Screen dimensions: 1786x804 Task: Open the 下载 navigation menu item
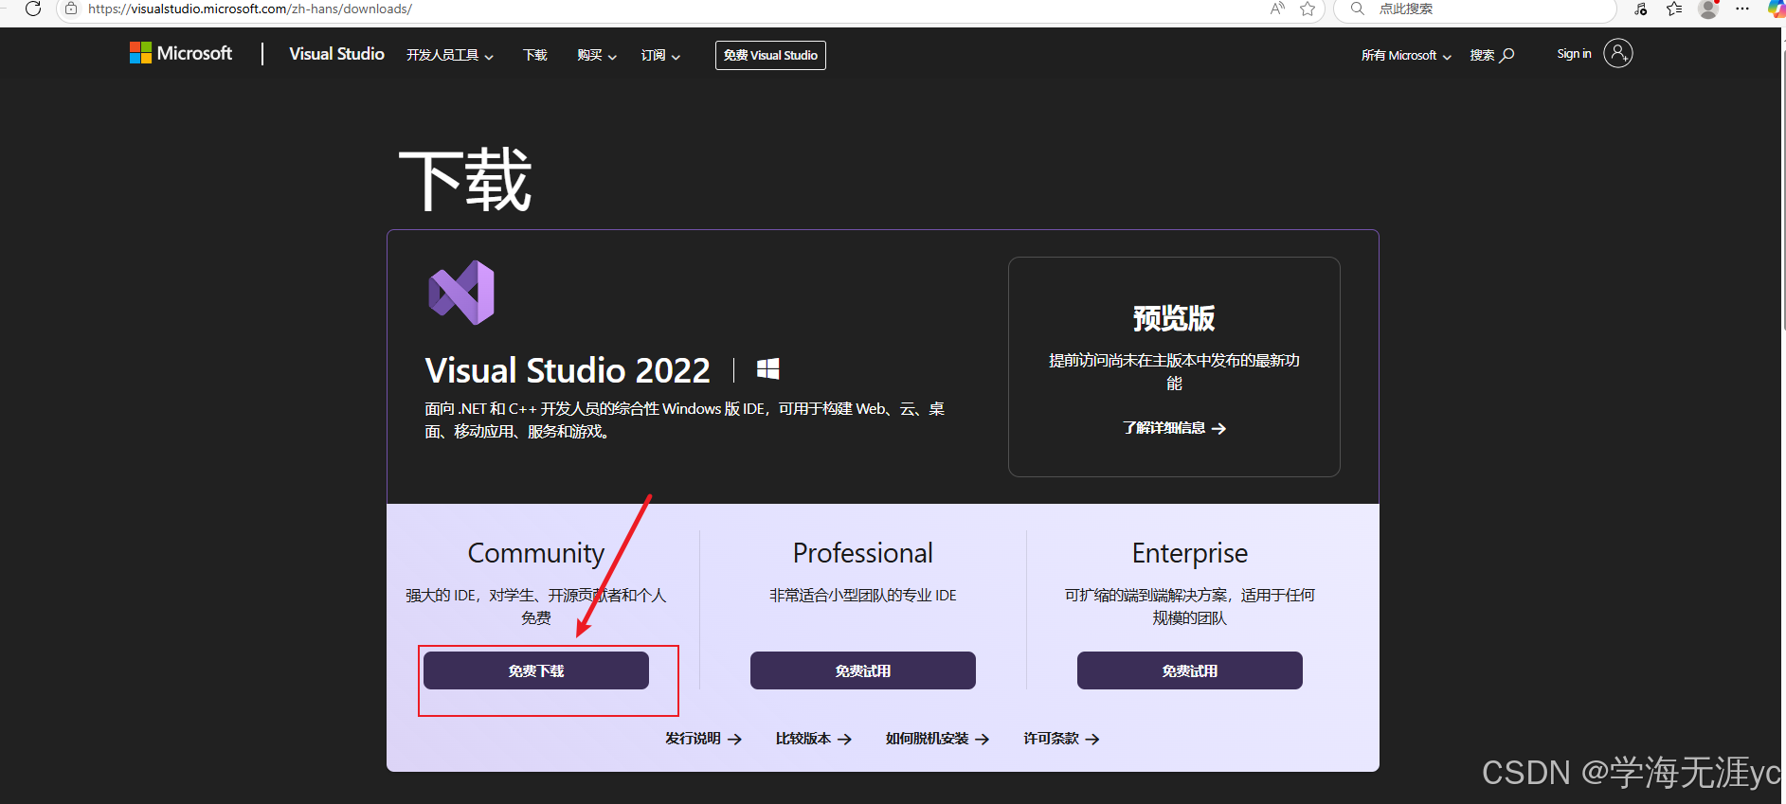[x=535, y=55]
